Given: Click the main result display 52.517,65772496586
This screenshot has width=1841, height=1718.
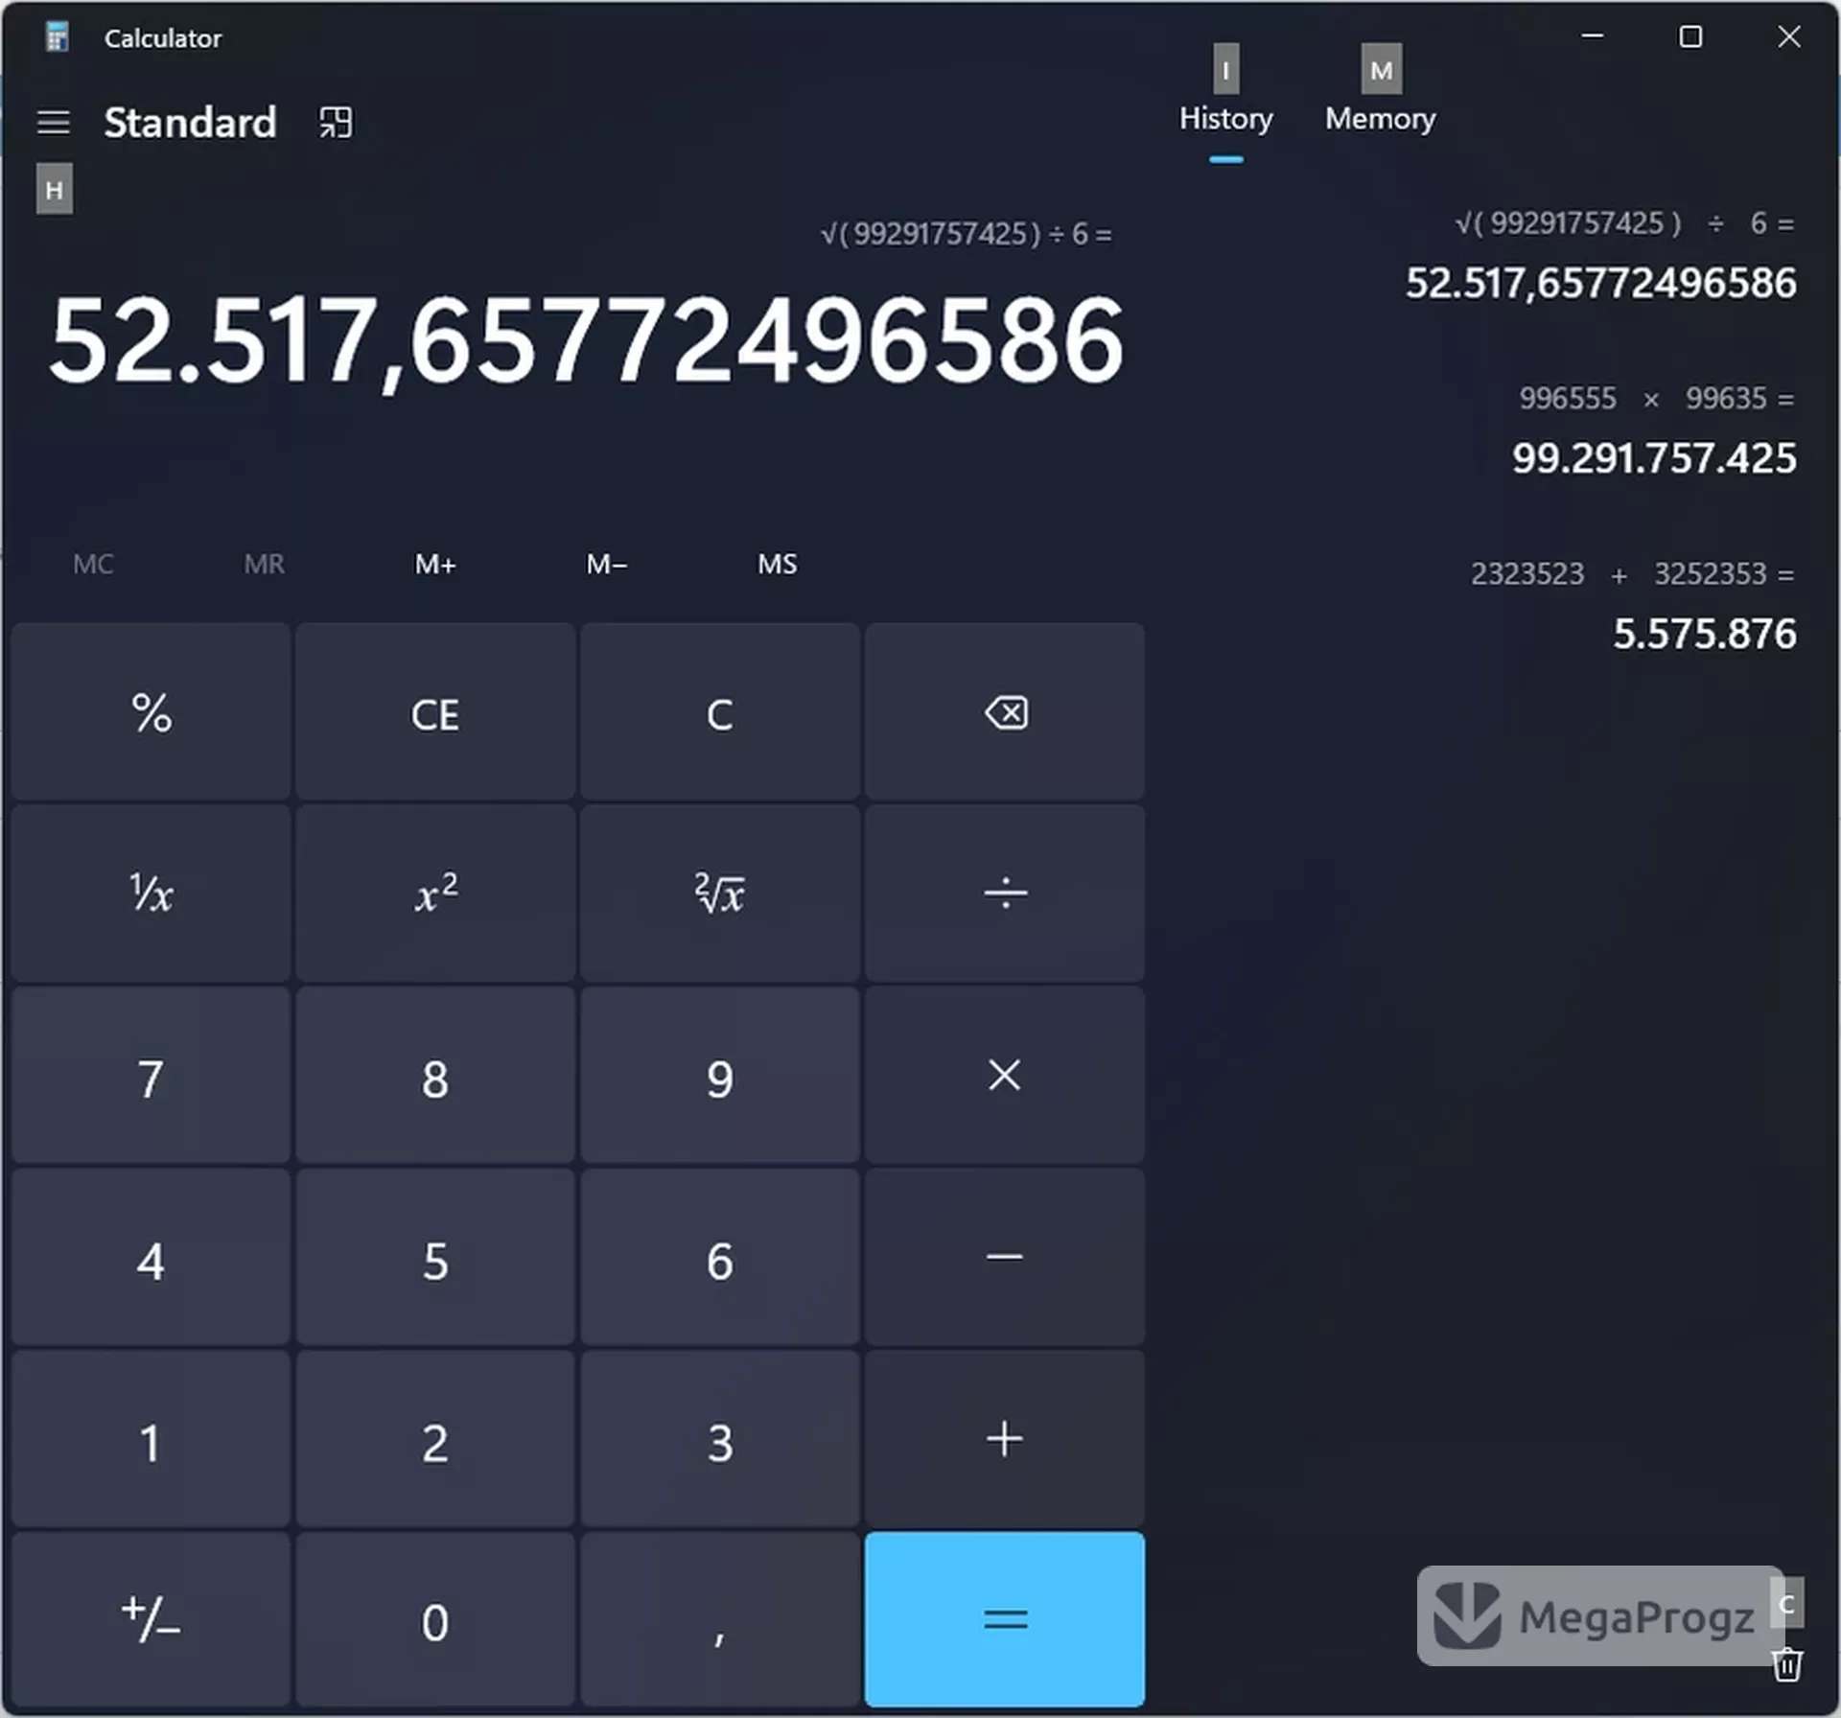Looking at the screenshot, I should 587,340.
